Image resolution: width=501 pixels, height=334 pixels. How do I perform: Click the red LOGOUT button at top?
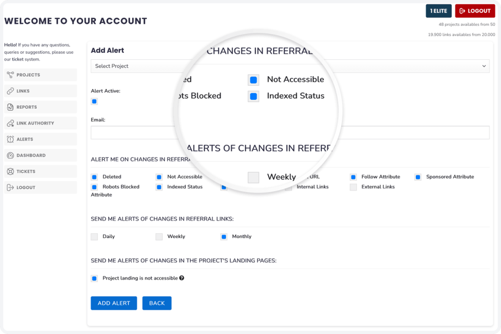[x=475, y=11]
